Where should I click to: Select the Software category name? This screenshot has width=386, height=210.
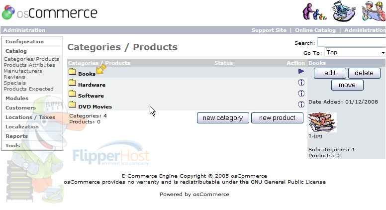(x=91, y=96)
